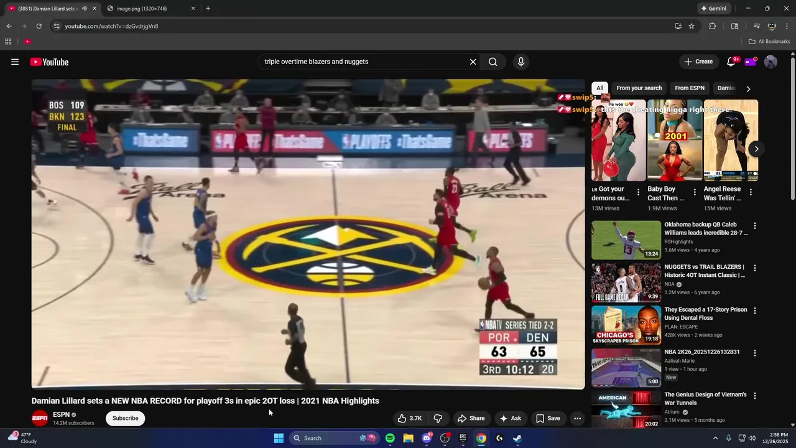Select the 'From ESPN' chip

pos(690,88)
